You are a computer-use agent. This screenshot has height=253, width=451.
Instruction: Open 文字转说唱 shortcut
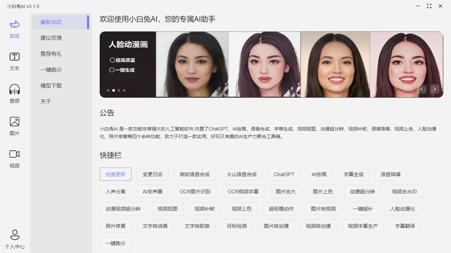point(155,226)
